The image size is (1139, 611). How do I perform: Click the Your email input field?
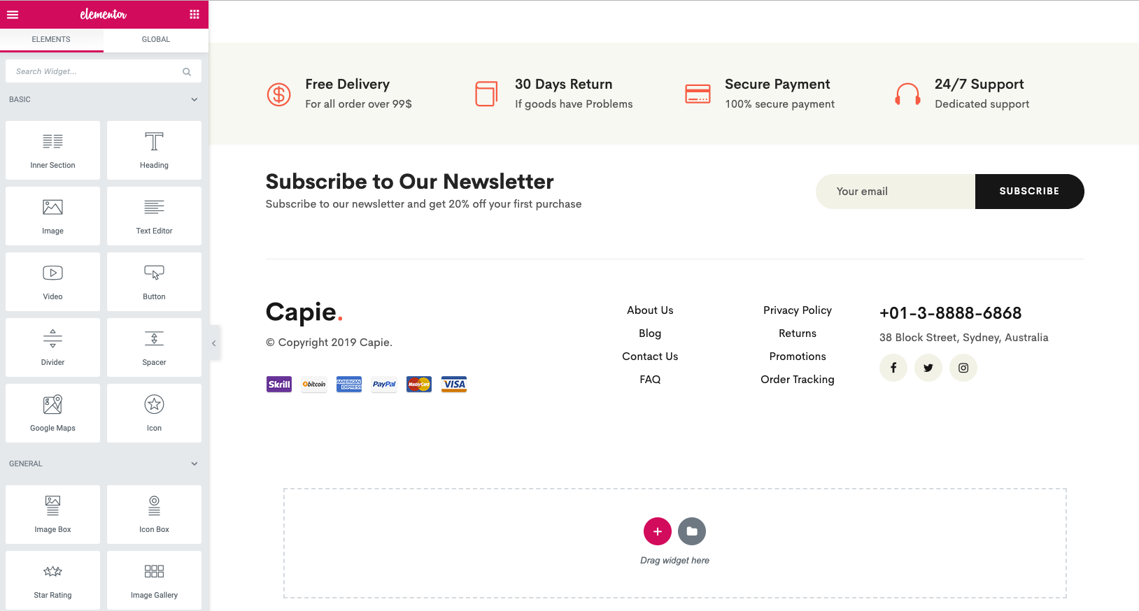pos(896,192)
